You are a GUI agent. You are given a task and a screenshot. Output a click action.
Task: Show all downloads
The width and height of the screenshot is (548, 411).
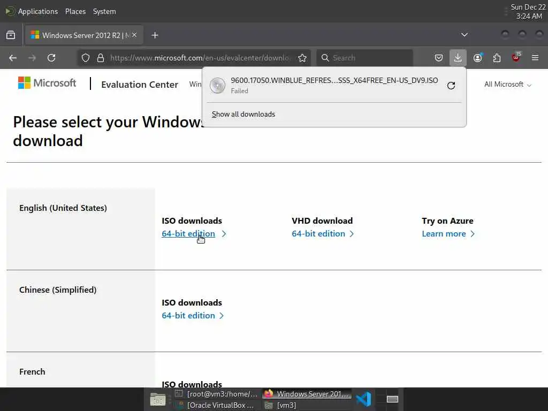click(x=243, y=115)
